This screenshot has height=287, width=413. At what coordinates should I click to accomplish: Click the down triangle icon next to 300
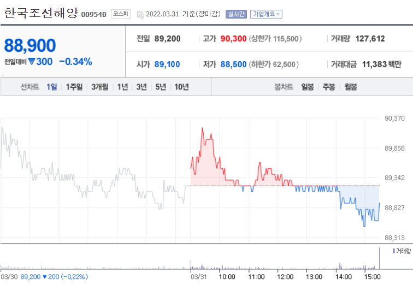click(32, 62)
